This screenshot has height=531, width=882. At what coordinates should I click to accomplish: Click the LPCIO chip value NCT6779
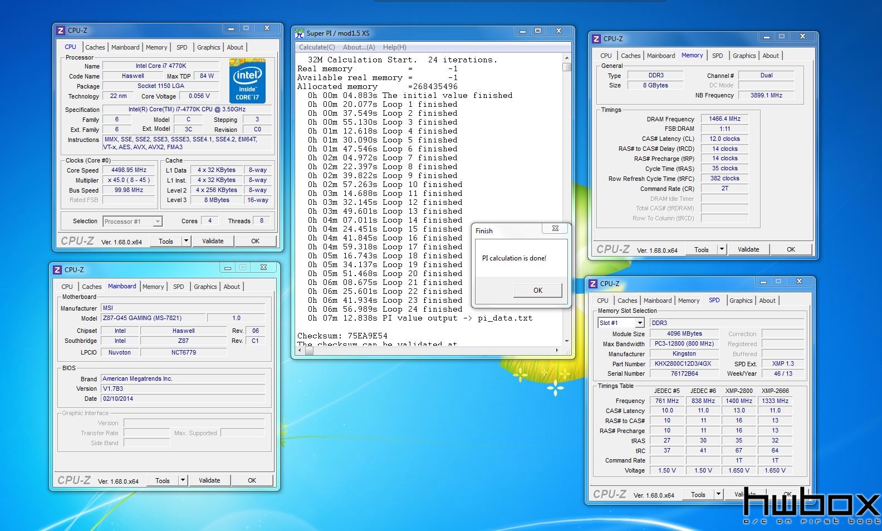(183, 352)
